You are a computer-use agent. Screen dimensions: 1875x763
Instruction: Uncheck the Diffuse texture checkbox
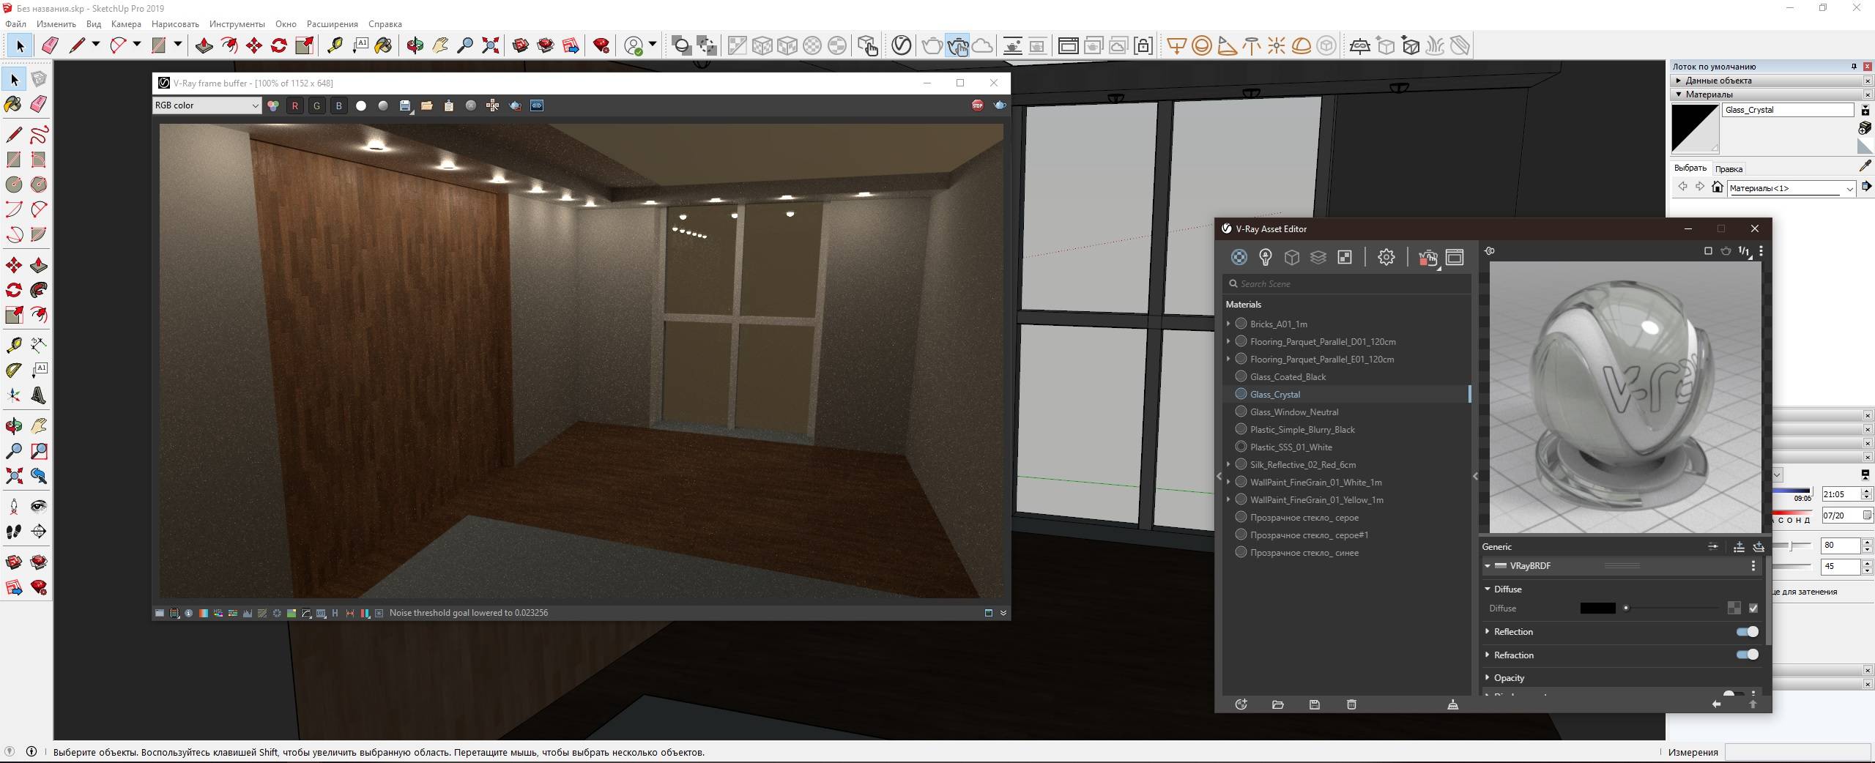click(1753, 608)
